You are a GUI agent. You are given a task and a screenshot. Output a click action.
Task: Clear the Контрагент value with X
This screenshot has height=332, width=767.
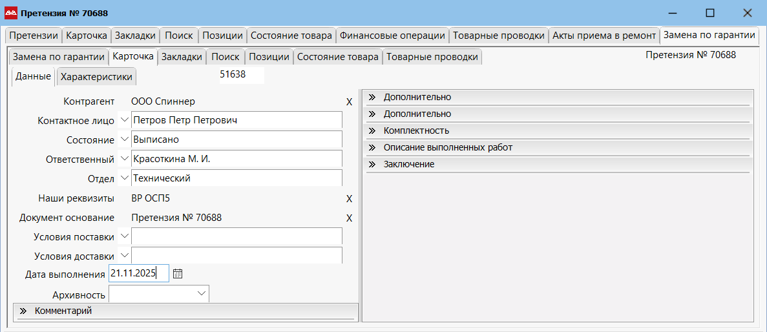pyautogui.click(x=350, y=102)
